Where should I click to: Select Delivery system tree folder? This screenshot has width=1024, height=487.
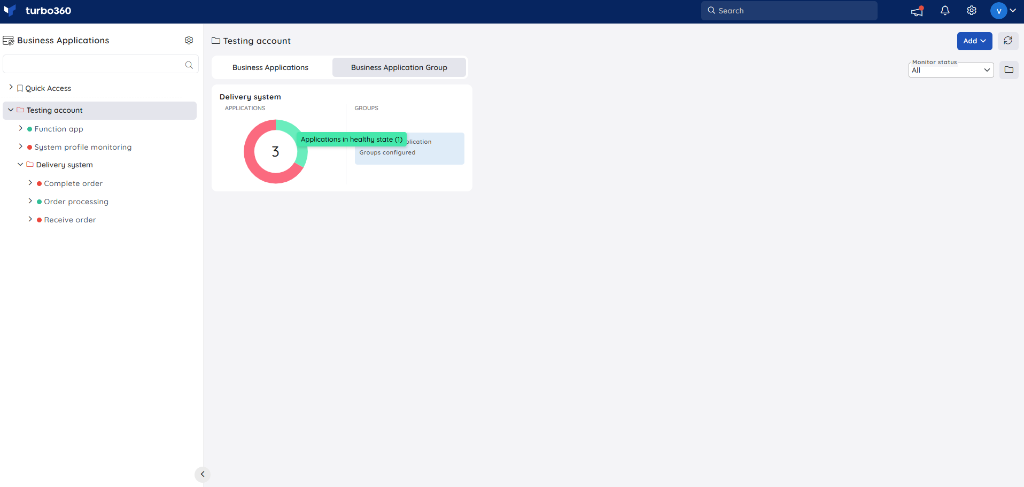tap(64, 165)
